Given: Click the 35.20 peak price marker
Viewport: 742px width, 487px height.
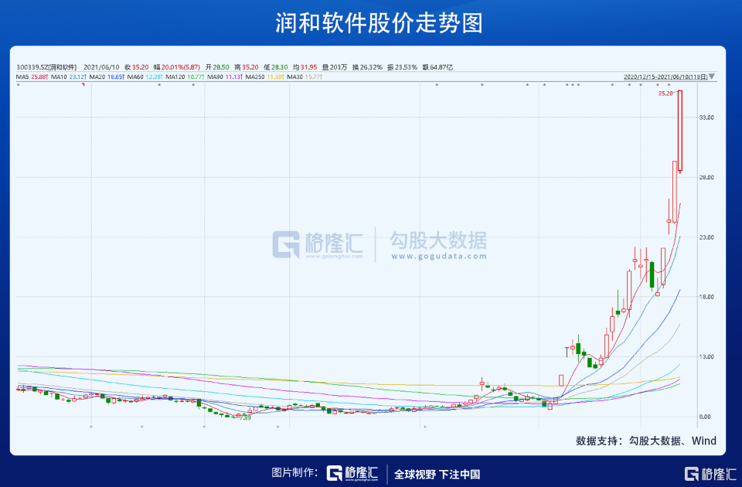Looking at the screenshot, I should pyautogui.click(x=665, y=94).
